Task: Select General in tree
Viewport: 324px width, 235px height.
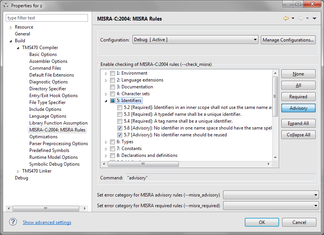Action: (22, 34)
